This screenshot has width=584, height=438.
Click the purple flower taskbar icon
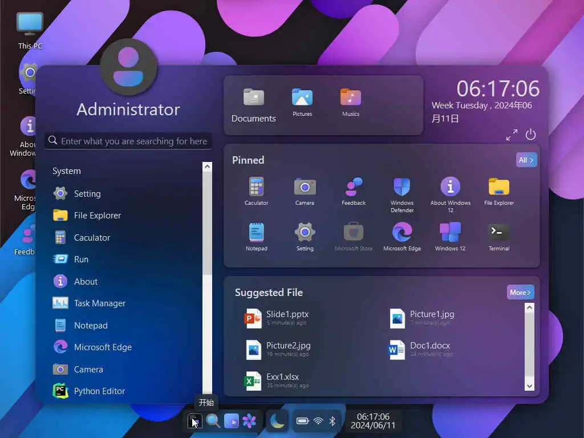[x=249, y=421]
